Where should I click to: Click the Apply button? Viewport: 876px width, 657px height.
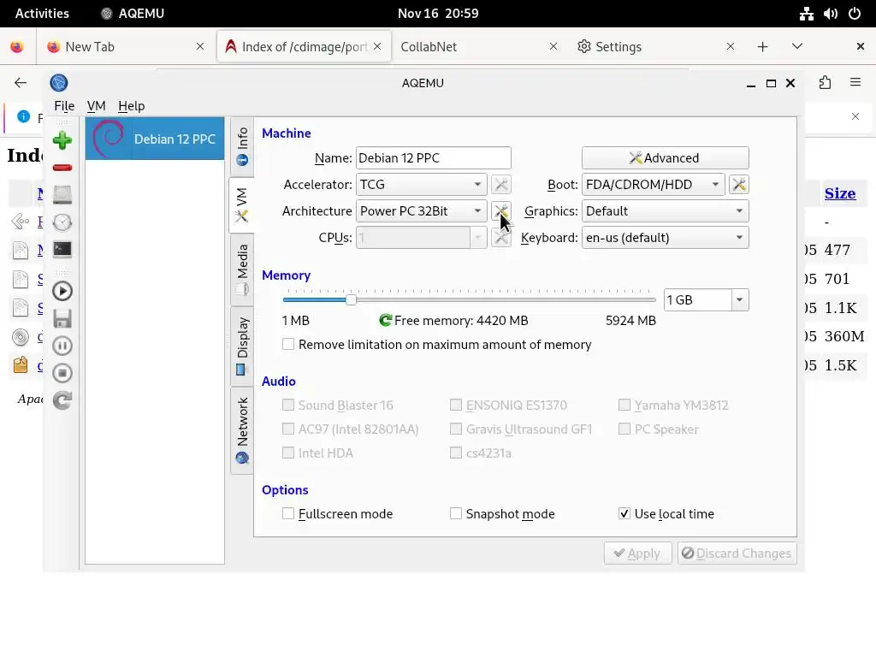pyautogui.click(x=637, y=553)
